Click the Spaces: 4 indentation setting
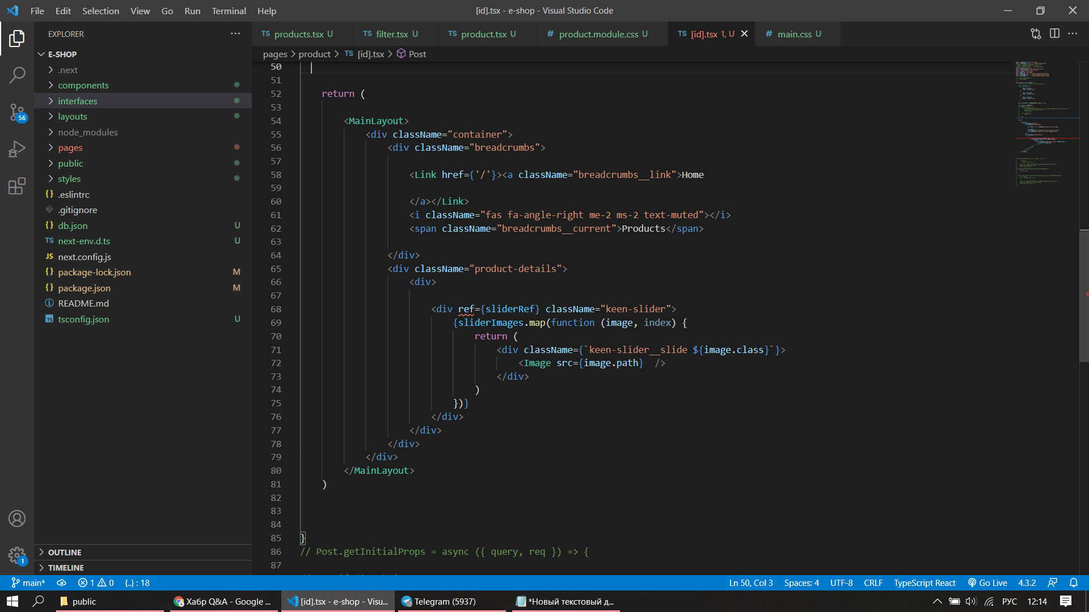 [801, 583]
